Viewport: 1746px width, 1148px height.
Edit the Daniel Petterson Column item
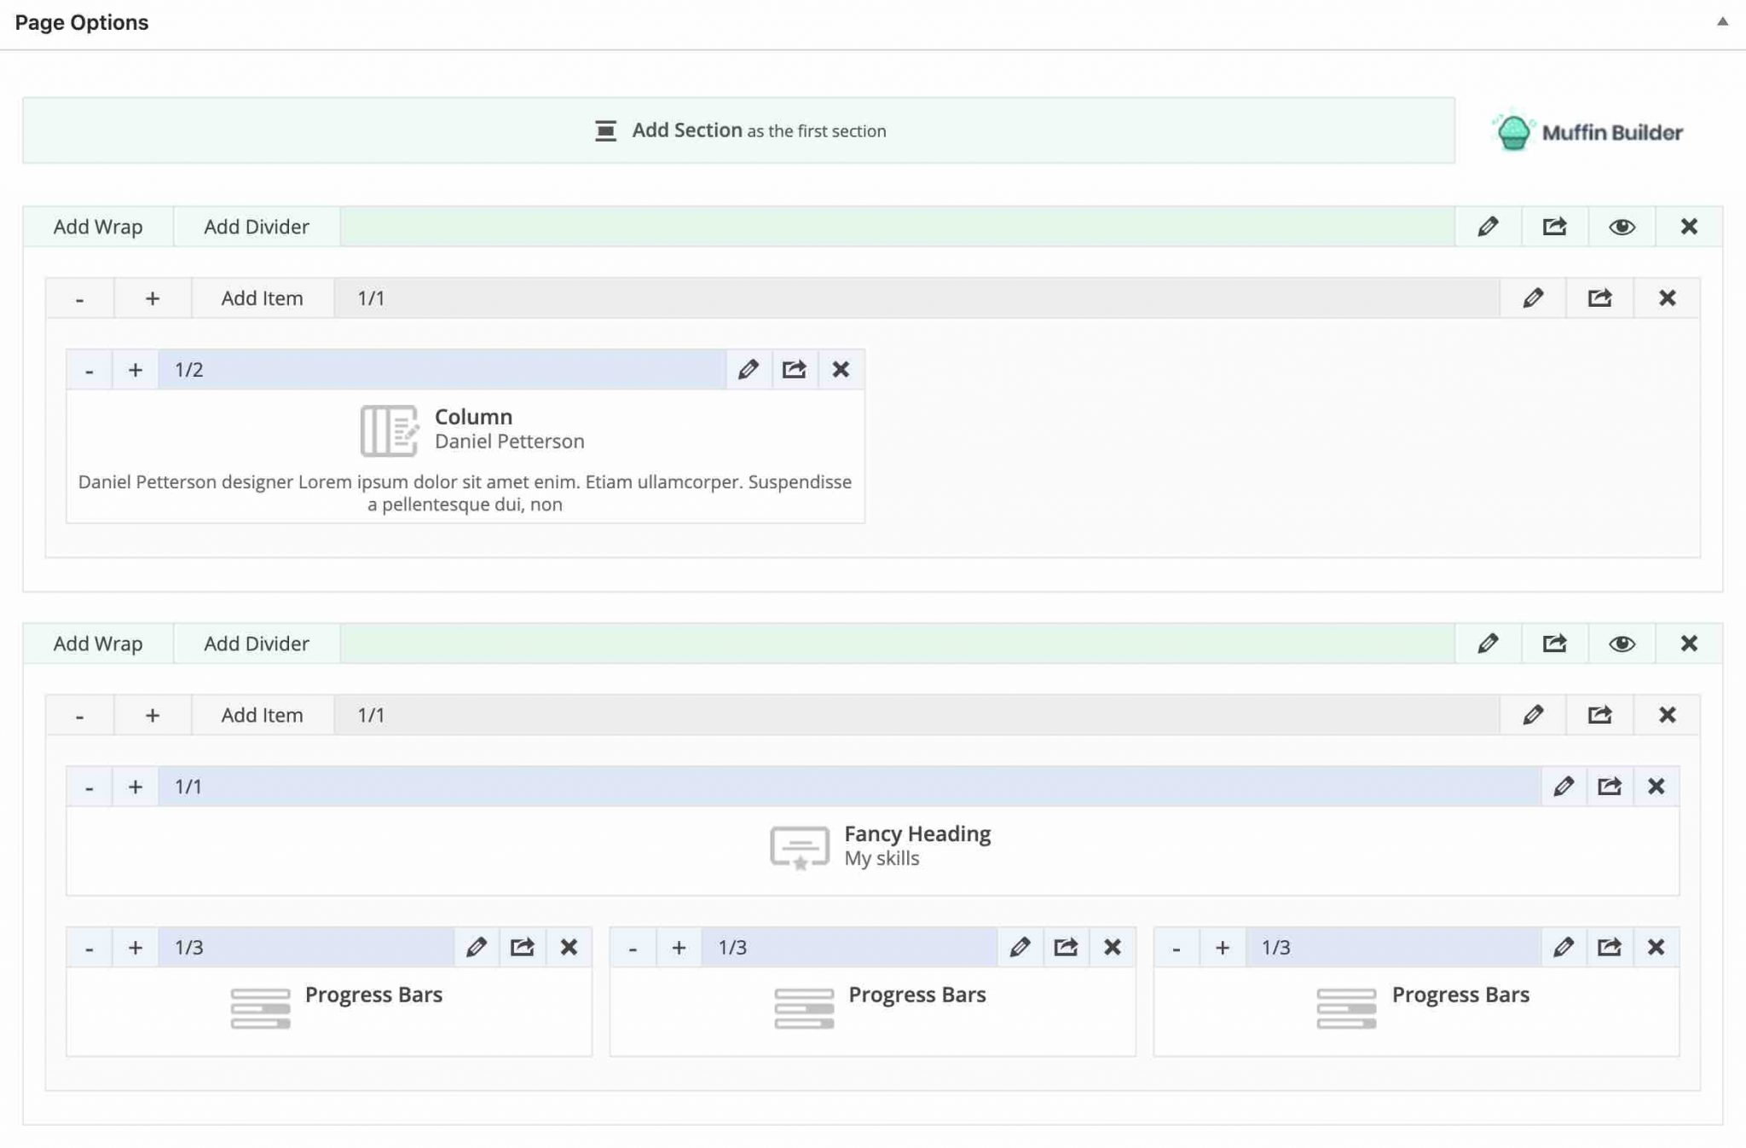coord(749,369)
